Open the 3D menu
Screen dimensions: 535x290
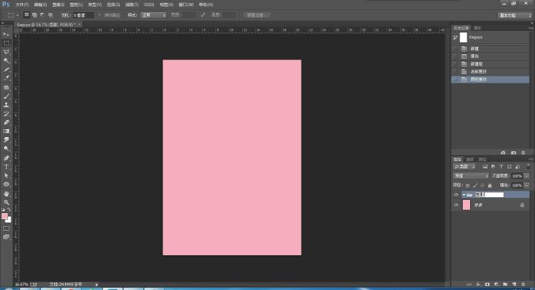[x=148, y=5]
